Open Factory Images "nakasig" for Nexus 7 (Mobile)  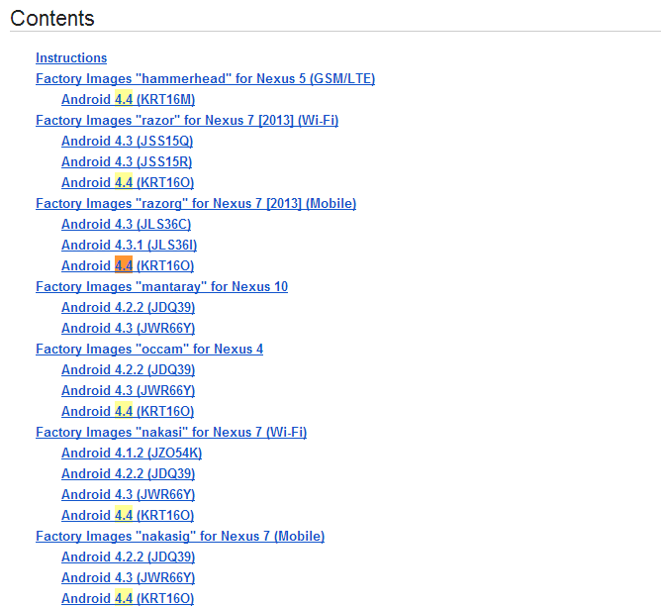click(180, 536)
